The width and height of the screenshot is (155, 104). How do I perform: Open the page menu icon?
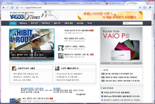[x=145, y=8]
